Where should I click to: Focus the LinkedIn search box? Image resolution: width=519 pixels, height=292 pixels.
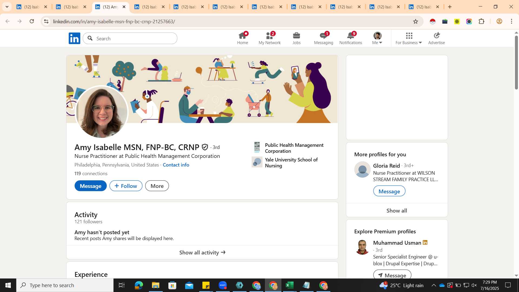point(130,38)
